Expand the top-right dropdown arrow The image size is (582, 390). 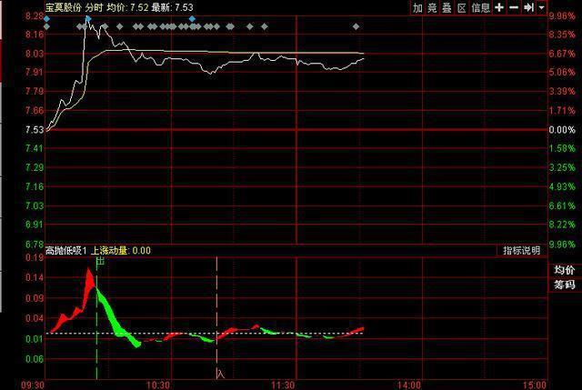click(x=541, y=7)
